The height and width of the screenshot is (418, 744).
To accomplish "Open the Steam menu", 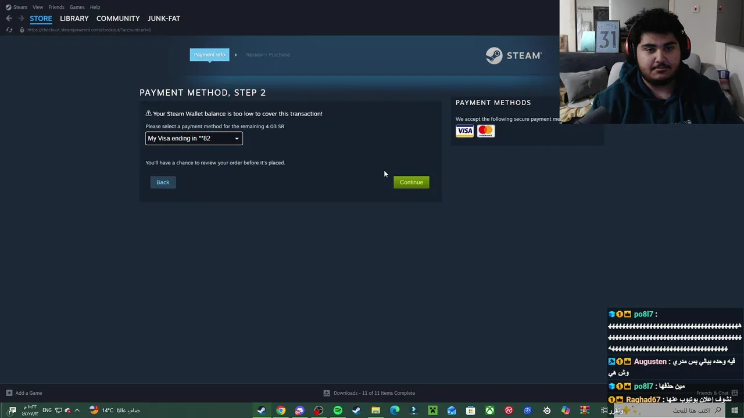I will pos(17,7).
